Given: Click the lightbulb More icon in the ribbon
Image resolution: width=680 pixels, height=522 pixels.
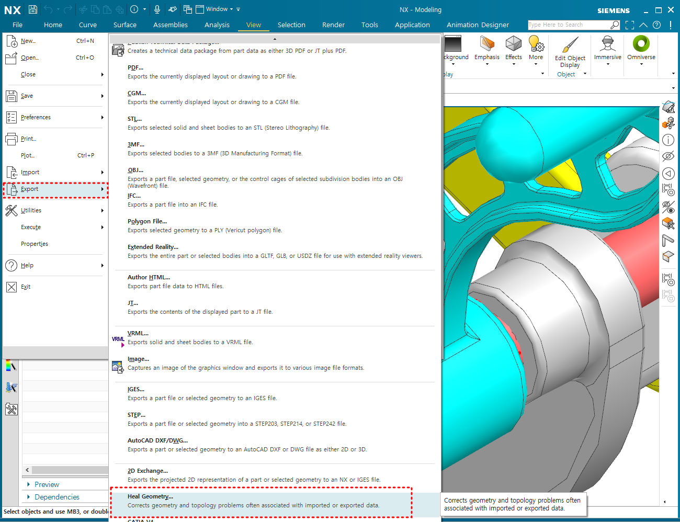Looking at the screenshot, I should coord(536,43).
